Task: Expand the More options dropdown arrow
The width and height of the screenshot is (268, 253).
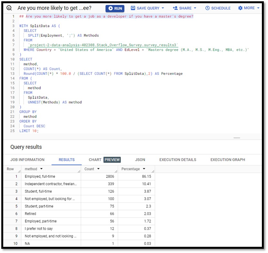Action: pos(258,8)
